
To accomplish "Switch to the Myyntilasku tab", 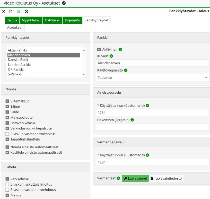I will coord(31,20).
